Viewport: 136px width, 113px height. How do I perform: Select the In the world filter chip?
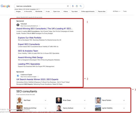[28, 12]
